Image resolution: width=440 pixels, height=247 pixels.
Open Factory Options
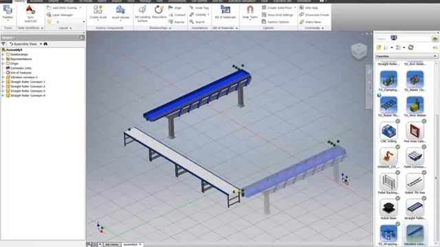275,22
